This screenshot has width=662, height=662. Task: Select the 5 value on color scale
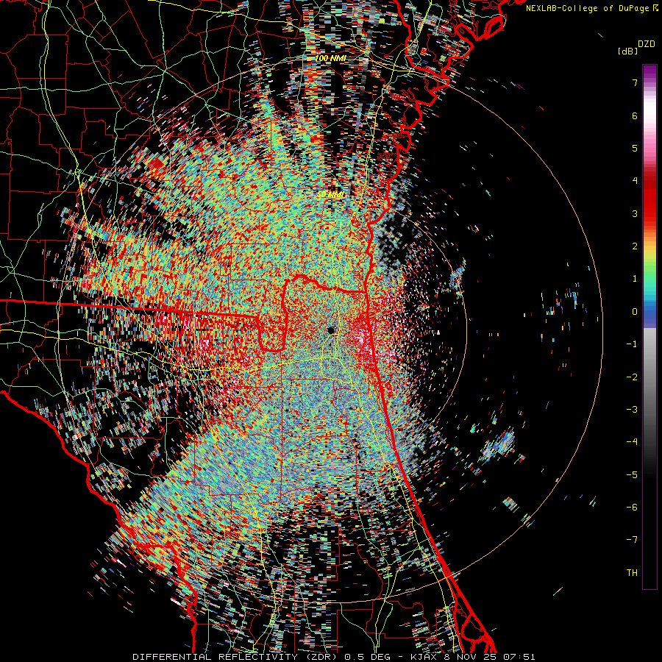[635, 148]
